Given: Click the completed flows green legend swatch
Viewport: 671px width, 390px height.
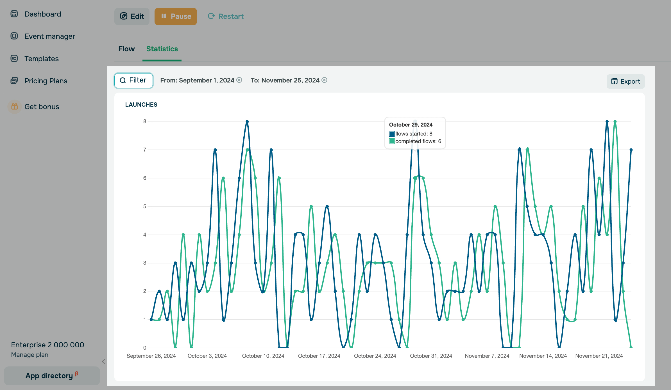Looking at the screenshot, I should click(x=392, y=141).
